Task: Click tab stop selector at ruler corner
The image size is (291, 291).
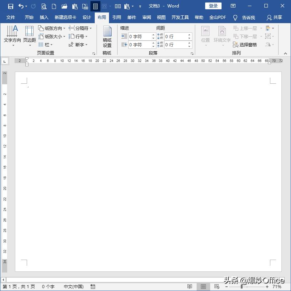Action: 5,61
